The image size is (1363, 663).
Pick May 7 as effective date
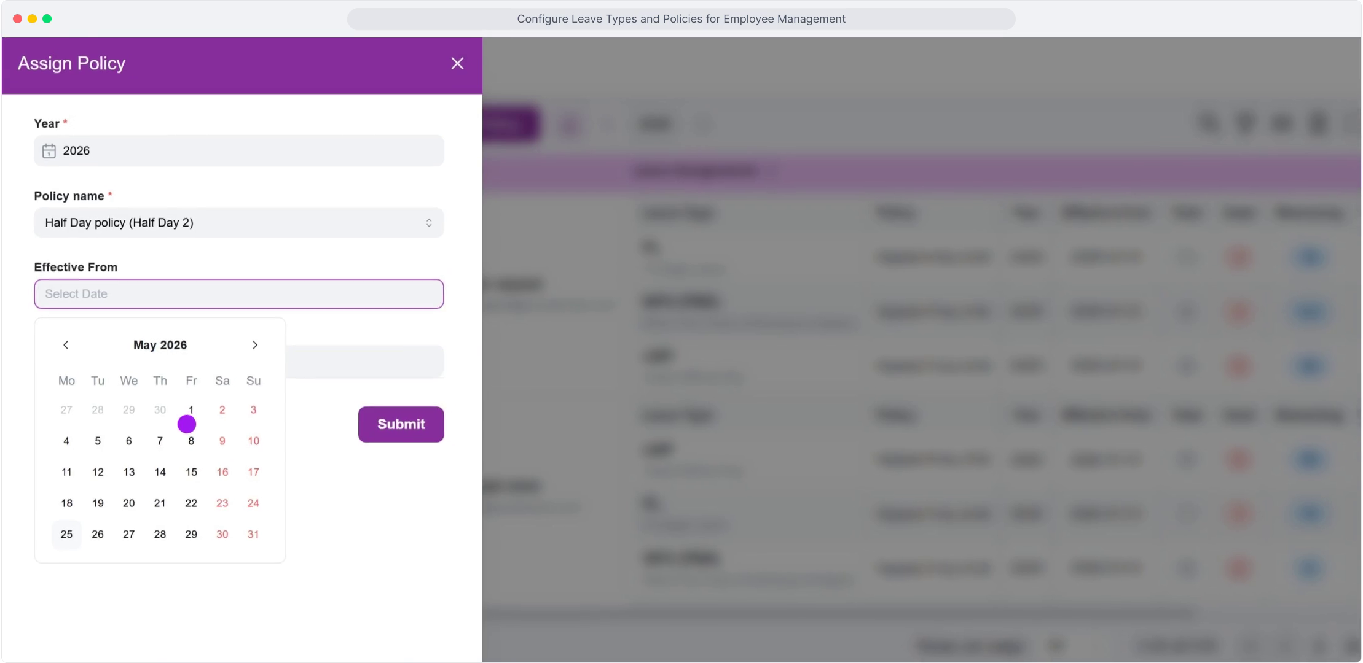(160, 441)
